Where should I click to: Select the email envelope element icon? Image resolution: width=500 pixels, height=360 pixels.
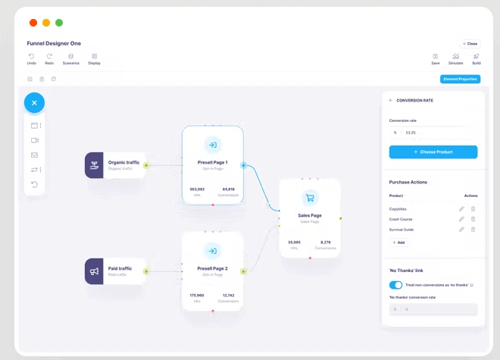click(34, 155)
